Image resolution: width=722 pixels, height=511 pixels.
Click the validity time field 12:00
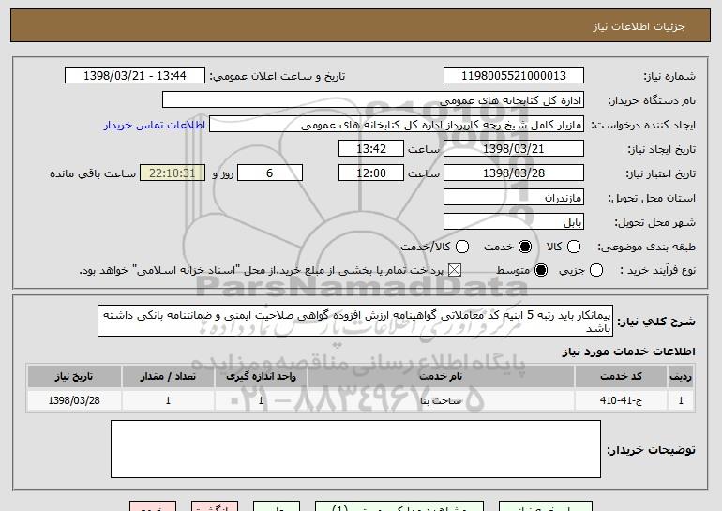pyautogui.click(x=371, y=173)
